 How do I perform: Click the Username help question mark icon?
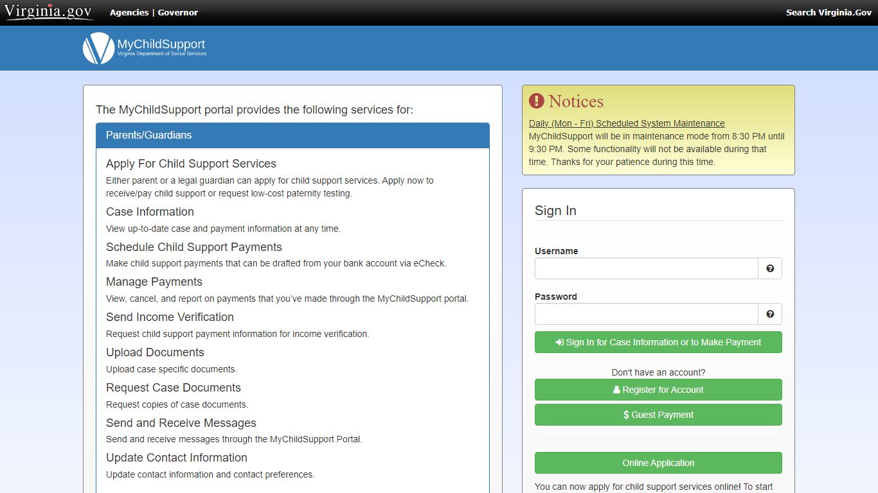pos(770,268)
